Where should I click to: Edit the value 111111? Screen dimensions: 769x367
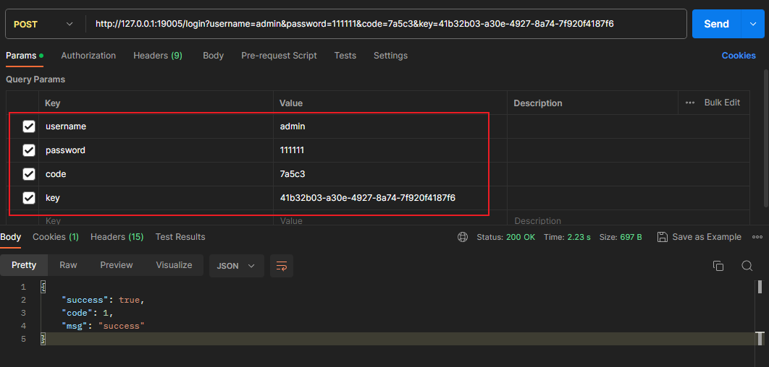point(390,150)
